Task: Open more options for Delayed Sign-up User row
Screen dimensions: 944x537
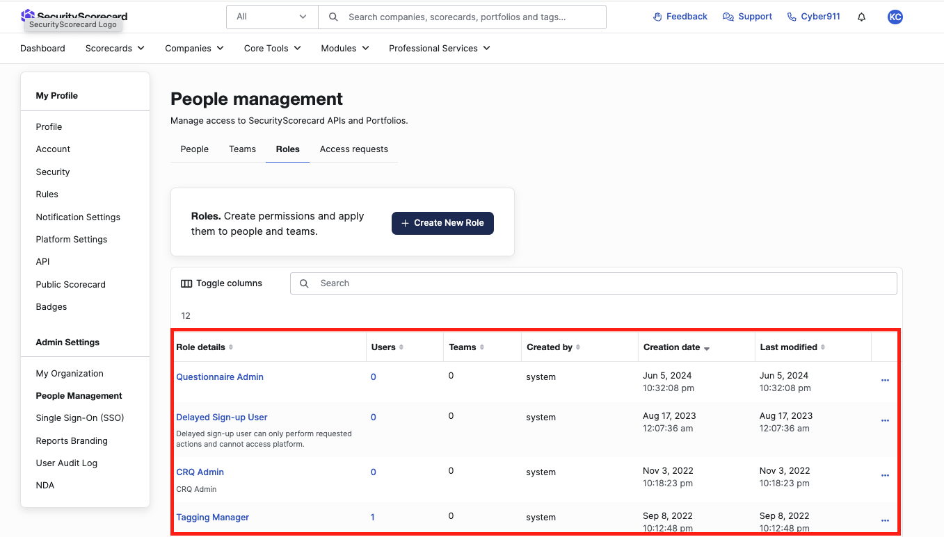Action: click(885, 421)
